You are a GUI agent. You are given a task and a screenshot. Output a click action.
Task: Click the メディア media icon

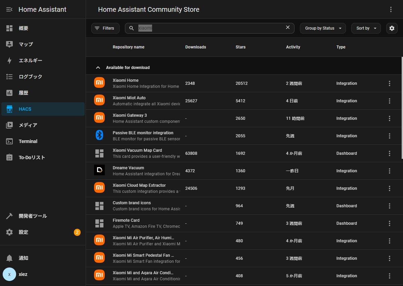tap(9, 125)
